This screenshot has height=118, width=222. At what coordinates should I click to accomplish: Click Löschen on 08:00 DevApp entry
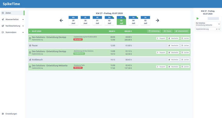tap(185, 39)
